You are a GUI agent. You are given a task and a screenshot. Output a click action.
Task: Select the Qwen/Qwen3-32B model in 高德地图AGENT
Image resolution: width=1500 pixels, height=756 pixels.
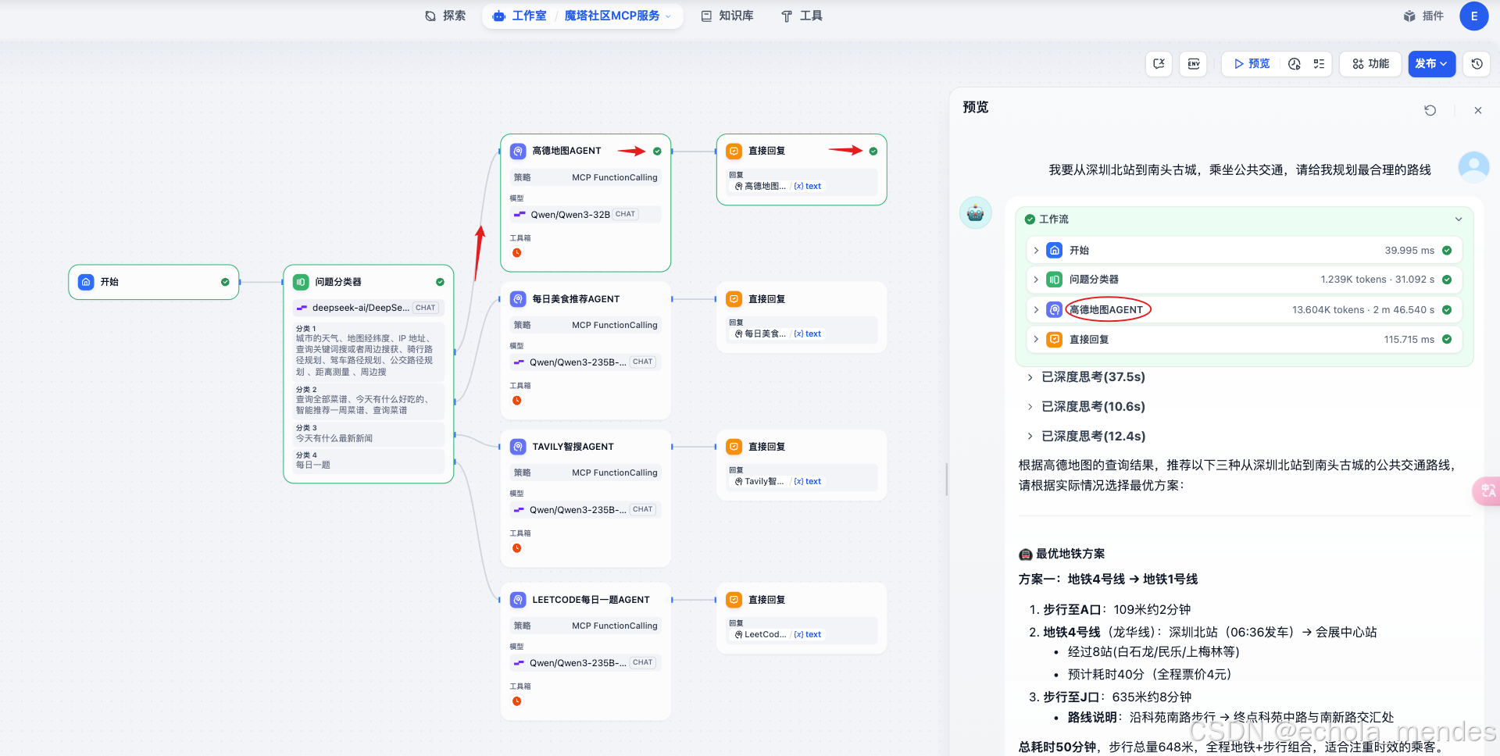[586, 214]
